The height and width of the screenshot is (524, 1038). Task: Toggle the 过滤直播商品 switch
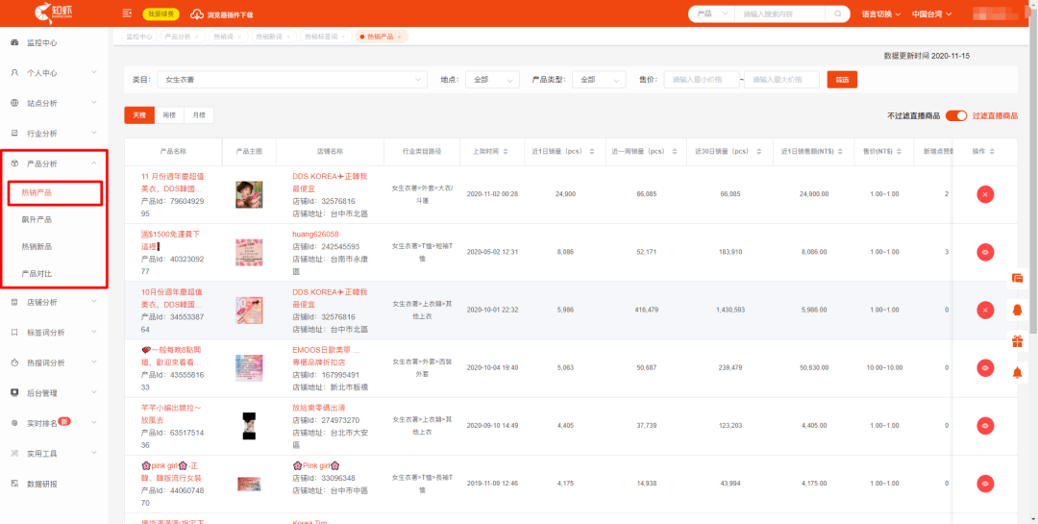pyautogui.click(x=955, y=115)
